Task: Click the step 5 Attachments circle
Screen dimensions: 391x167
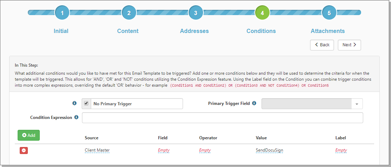Action: click(329, 12)
